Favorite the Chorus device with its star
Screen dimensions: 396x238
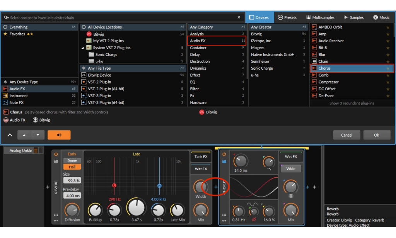point(388,68)
